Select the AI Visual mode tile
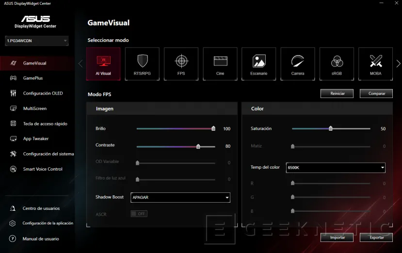402x253 pixels. point(103,64)
